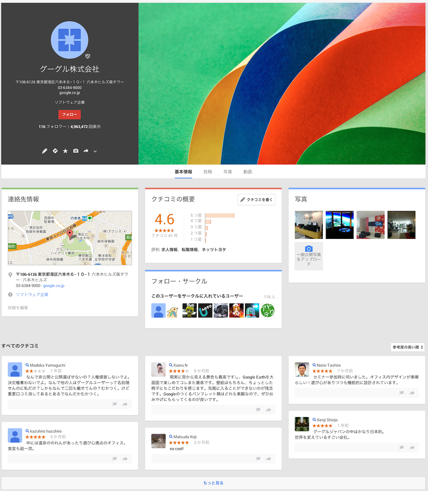Click もっと見る to load more reviews

coord(213,483)
